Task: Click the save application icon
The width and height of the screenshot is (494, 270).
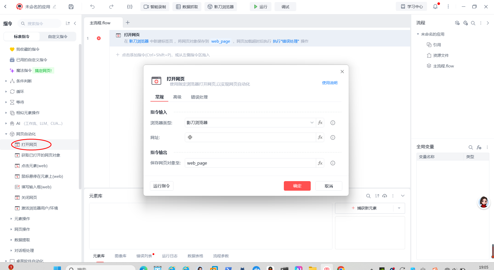Action: click(71, 7)
